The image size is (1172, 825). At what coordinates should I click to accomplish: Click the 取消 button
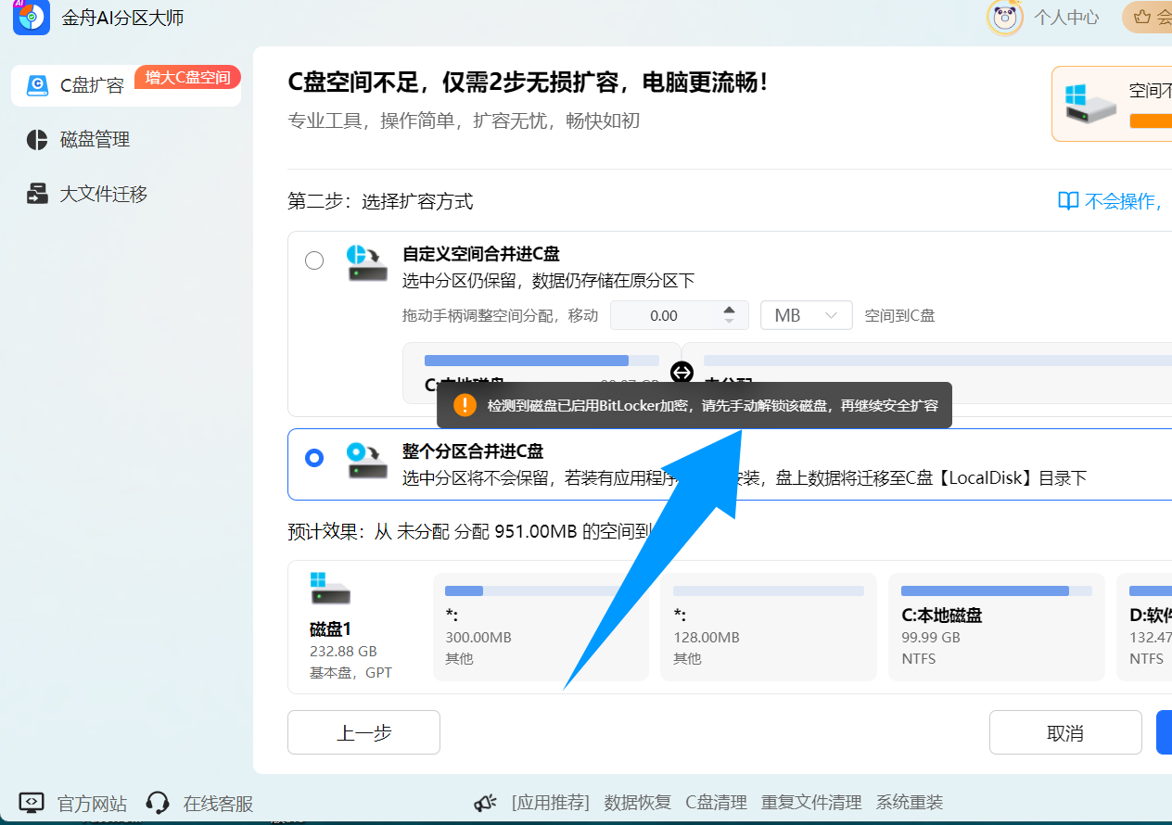1065,732
